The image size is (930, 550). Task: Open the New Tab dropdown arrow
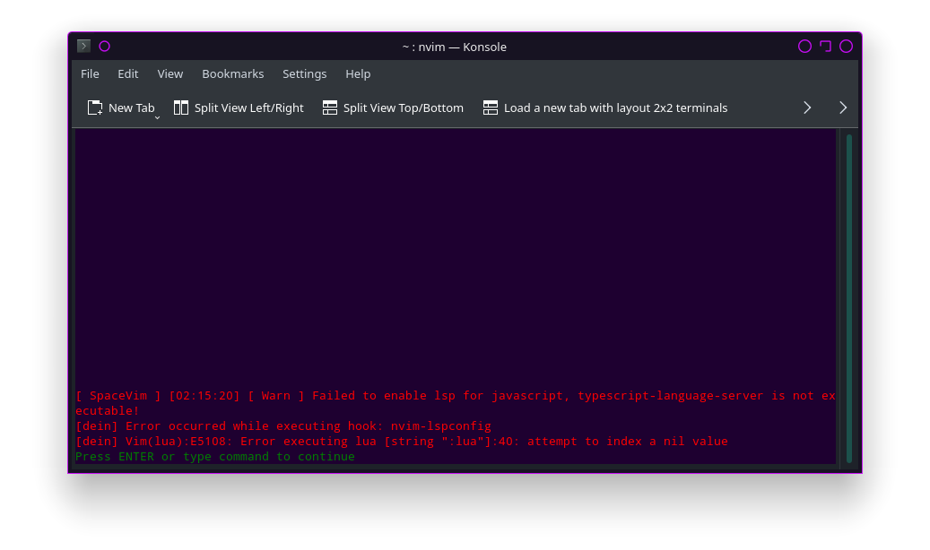(157, 117)
